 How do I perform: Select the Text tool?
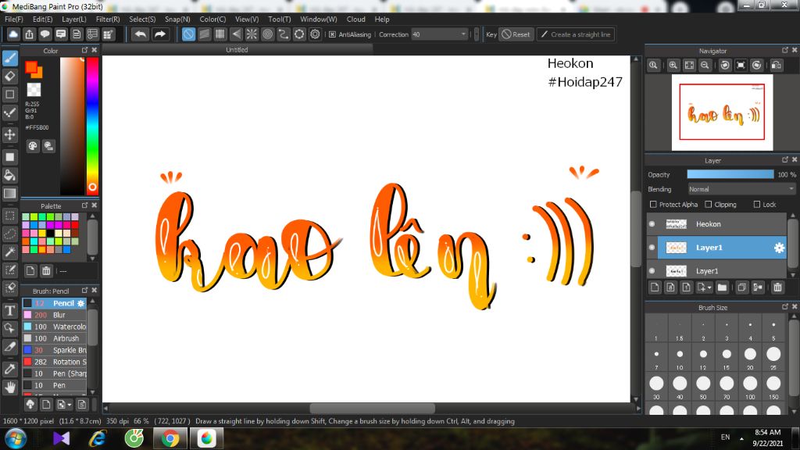(9, 310)
